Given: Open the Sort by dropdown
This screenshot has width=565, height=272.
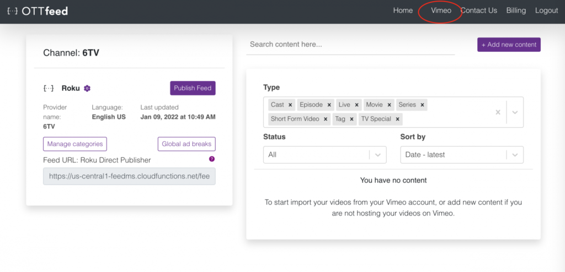Looking at the screenshot, I should (x=461, y=155).
